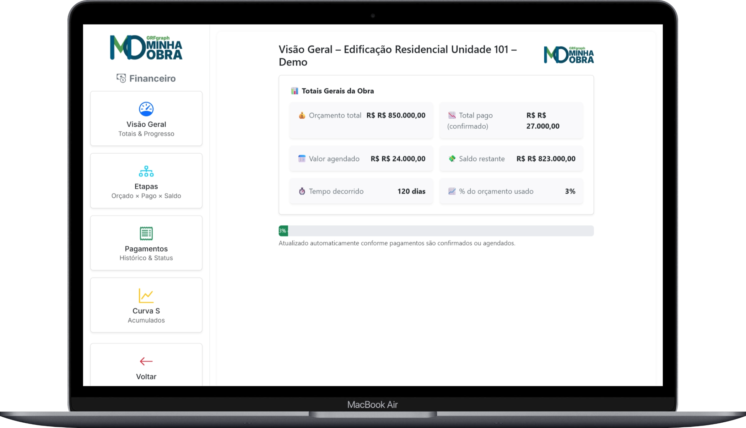Click the stopwatch icon beside Tempo decorrido
Screen dimensions: 746x428
pyautogui.click(x=302, y=191)
